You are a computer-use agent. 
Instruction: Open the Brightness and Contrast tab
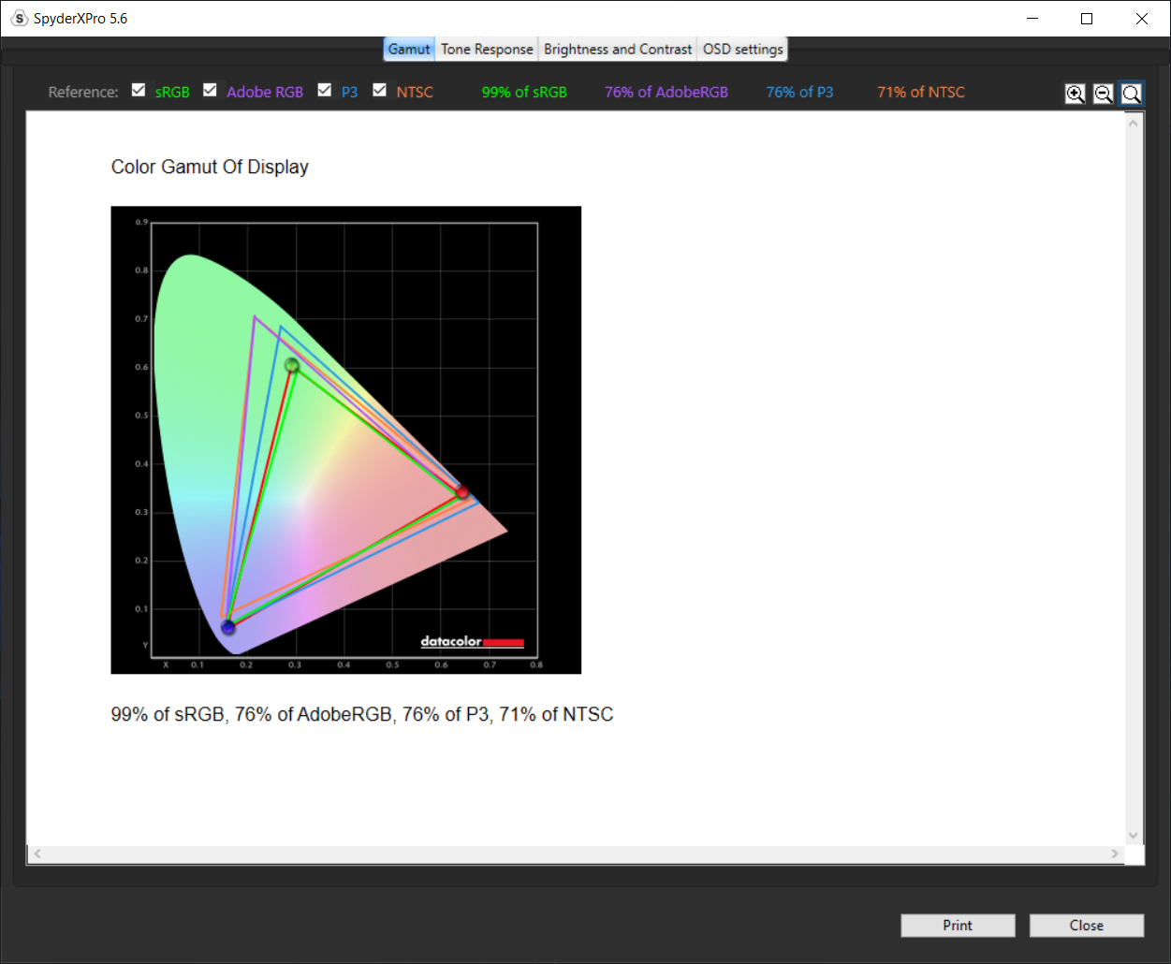point(618,50)
